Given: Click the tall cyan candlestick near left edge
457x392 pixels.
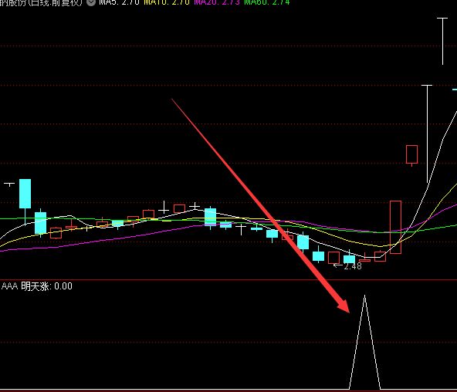Looking at the screenshot, I should click(25, 194).
